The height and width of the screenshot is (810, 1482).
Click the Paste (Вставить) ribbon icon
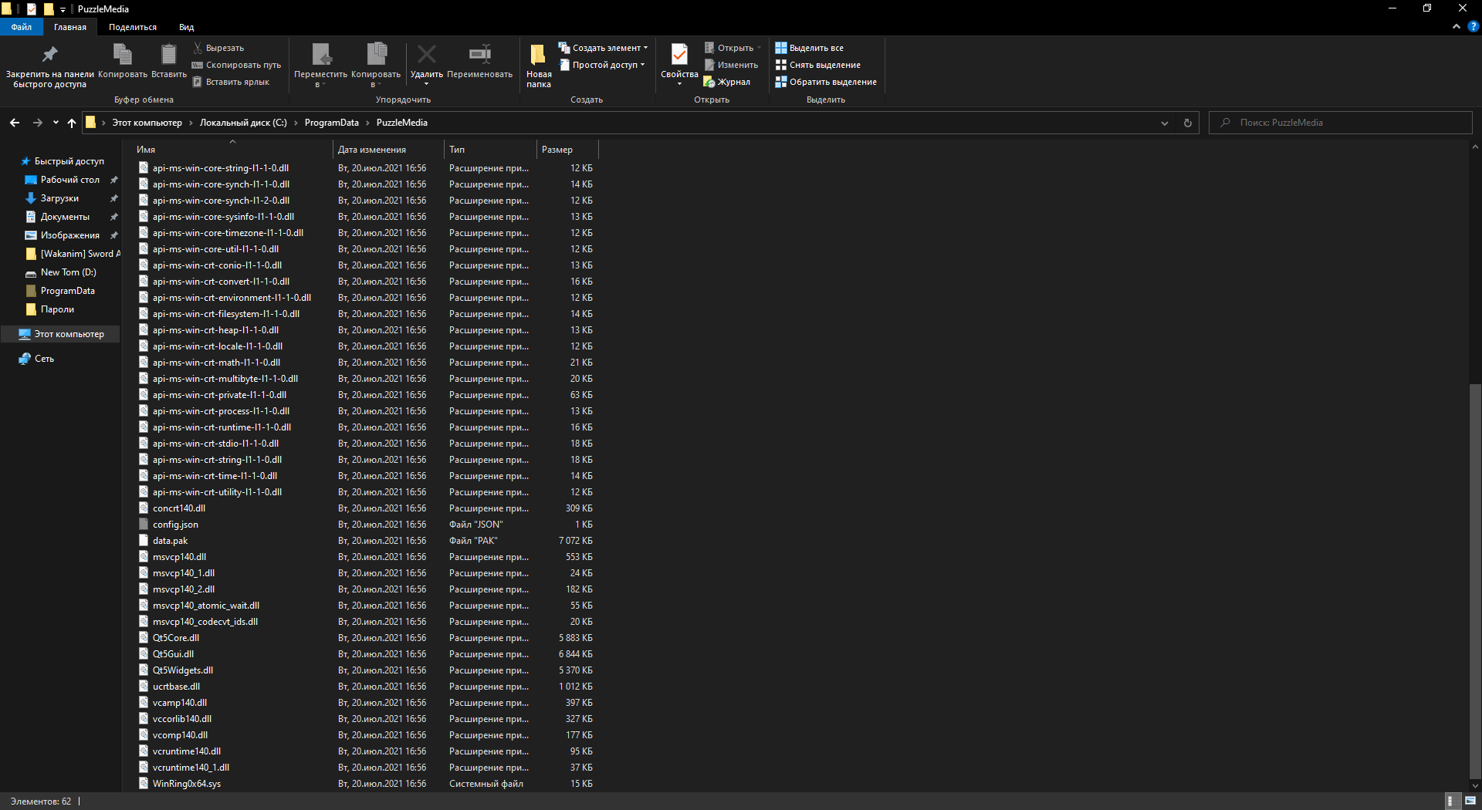point(168,55)
